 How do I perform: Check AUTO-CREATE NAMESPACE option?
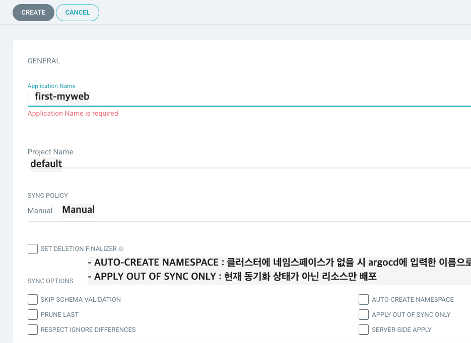click(364, 299)
